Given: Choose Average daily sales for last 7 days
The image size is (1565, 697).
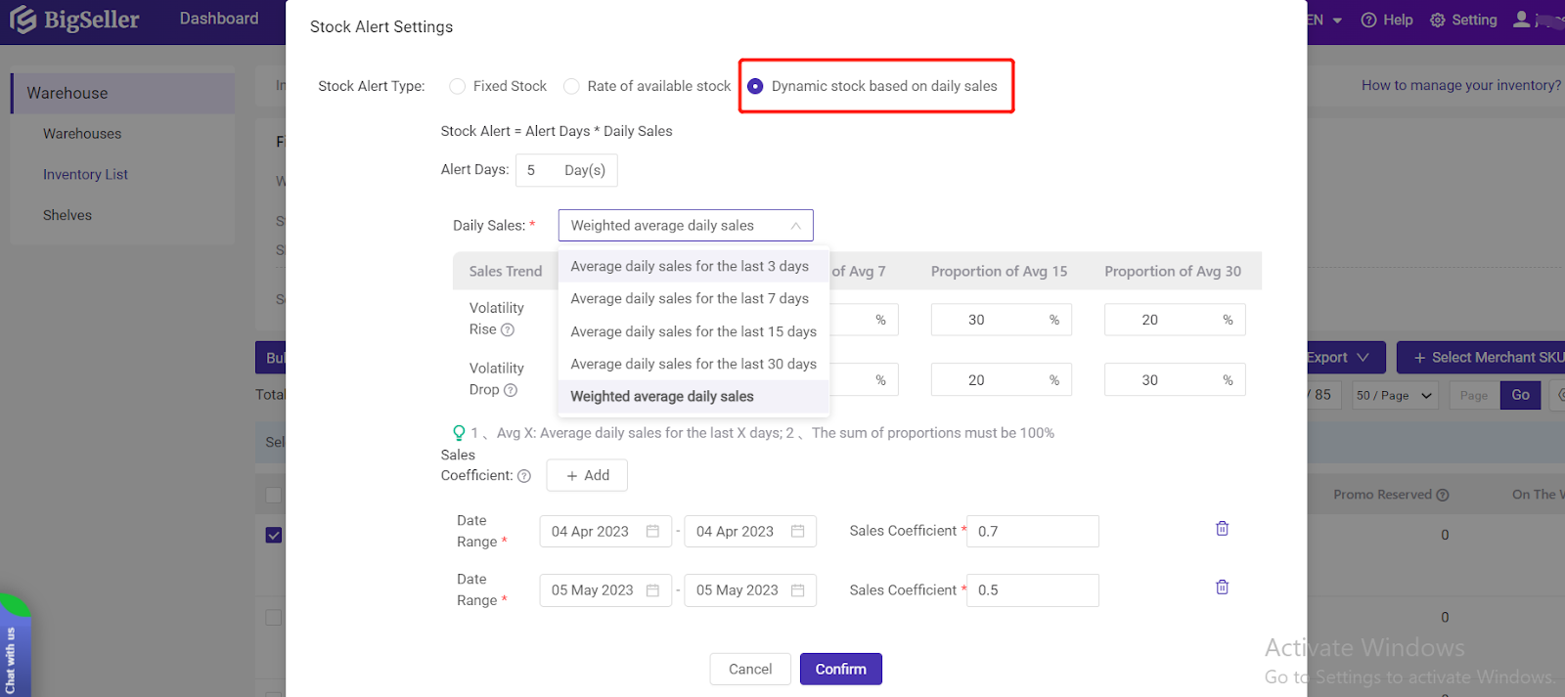Looking at the screenshot, I should pyautogui.click(x=690, y=299).
